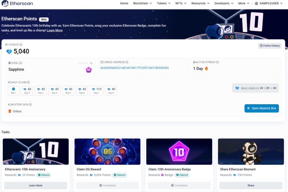The height and width of the screenshot is (192, 288).
Task: Click the Share Etherscan Moment title
Action: pos(238,169)
